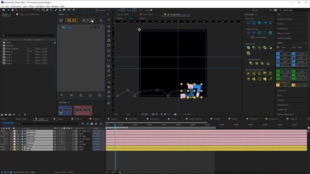Open parent dropdown for left Ankle layer
The height and width of the screenshot is (174, 310).
coord(85,139)
